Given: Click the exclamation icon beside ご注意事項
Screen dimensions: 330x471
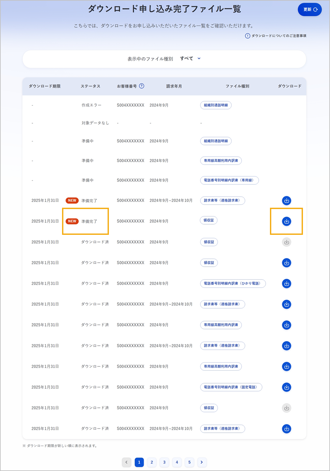Looking at the screenshot, I should [x=247, y=36].
